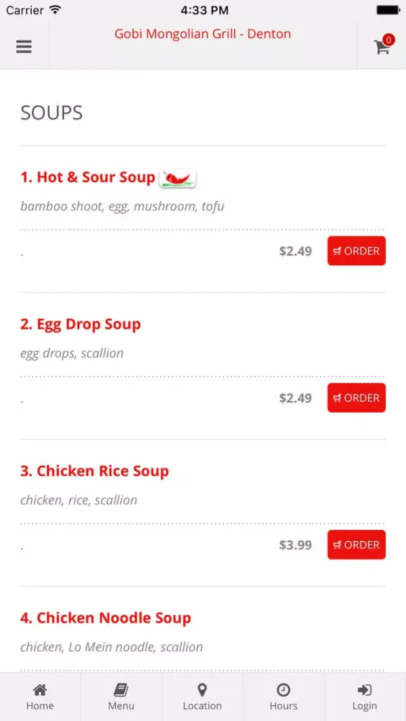406x721 pixels.
Task: Tap the Login arrow icon
Action: pyautogui.click(x=365, y=689)
